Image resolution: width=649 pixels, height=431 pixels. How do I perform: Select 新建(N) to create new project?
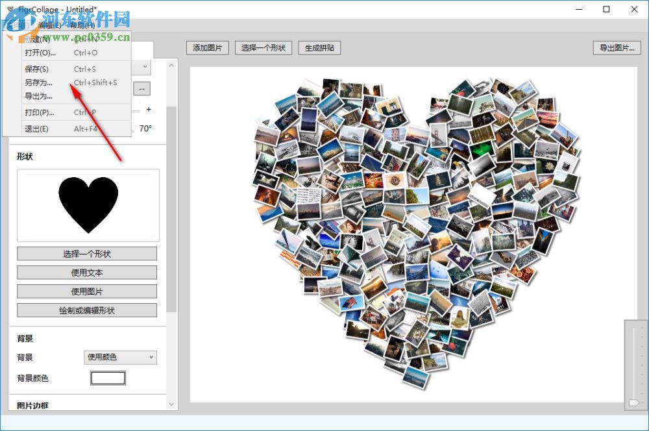point(39,39)
